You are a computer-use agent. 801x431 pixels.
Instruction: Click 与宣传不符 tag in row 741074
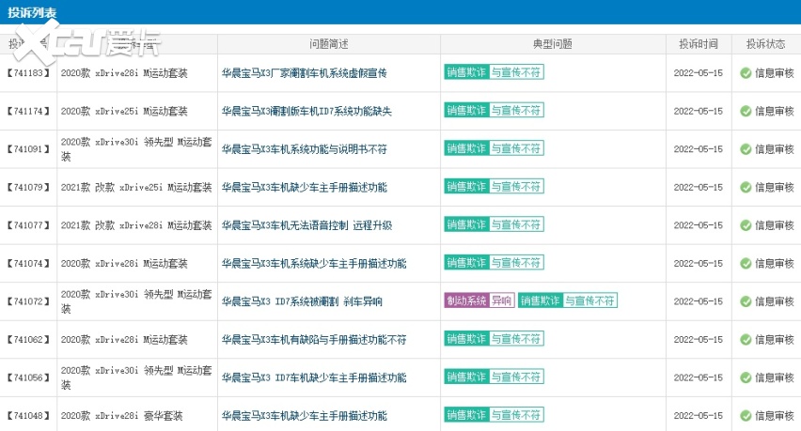tap(516, 263)
